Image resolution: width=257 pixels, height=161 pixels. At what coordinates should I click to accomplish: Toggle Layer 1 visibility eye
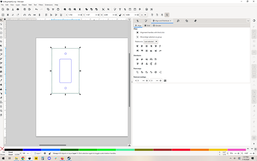45,153
